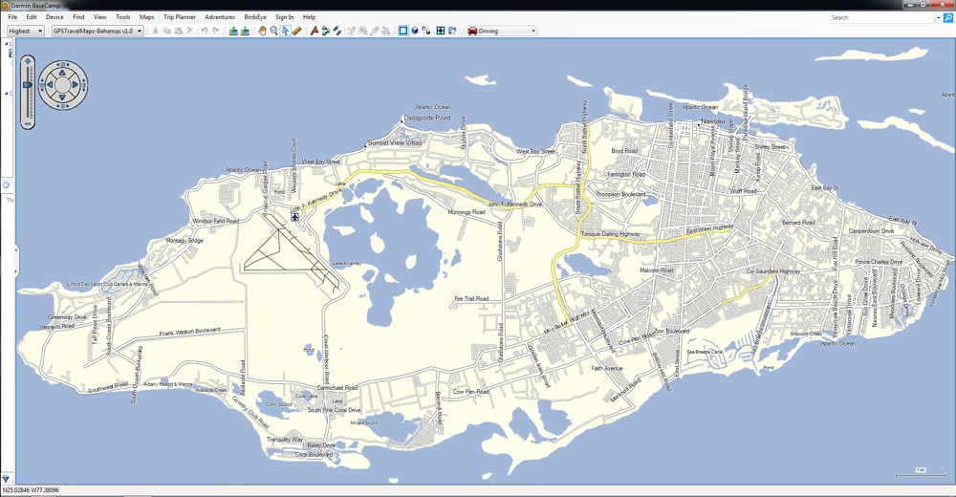Open the Device menu
Image resolution: width=956 pixels, height=497 pixels.
54,17
